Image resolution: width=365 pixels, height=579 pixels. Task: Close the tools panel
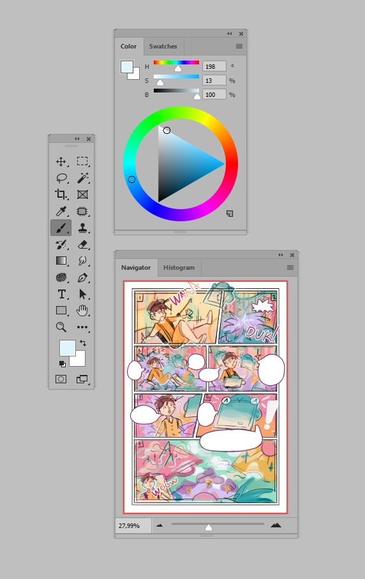pos(89,139)
